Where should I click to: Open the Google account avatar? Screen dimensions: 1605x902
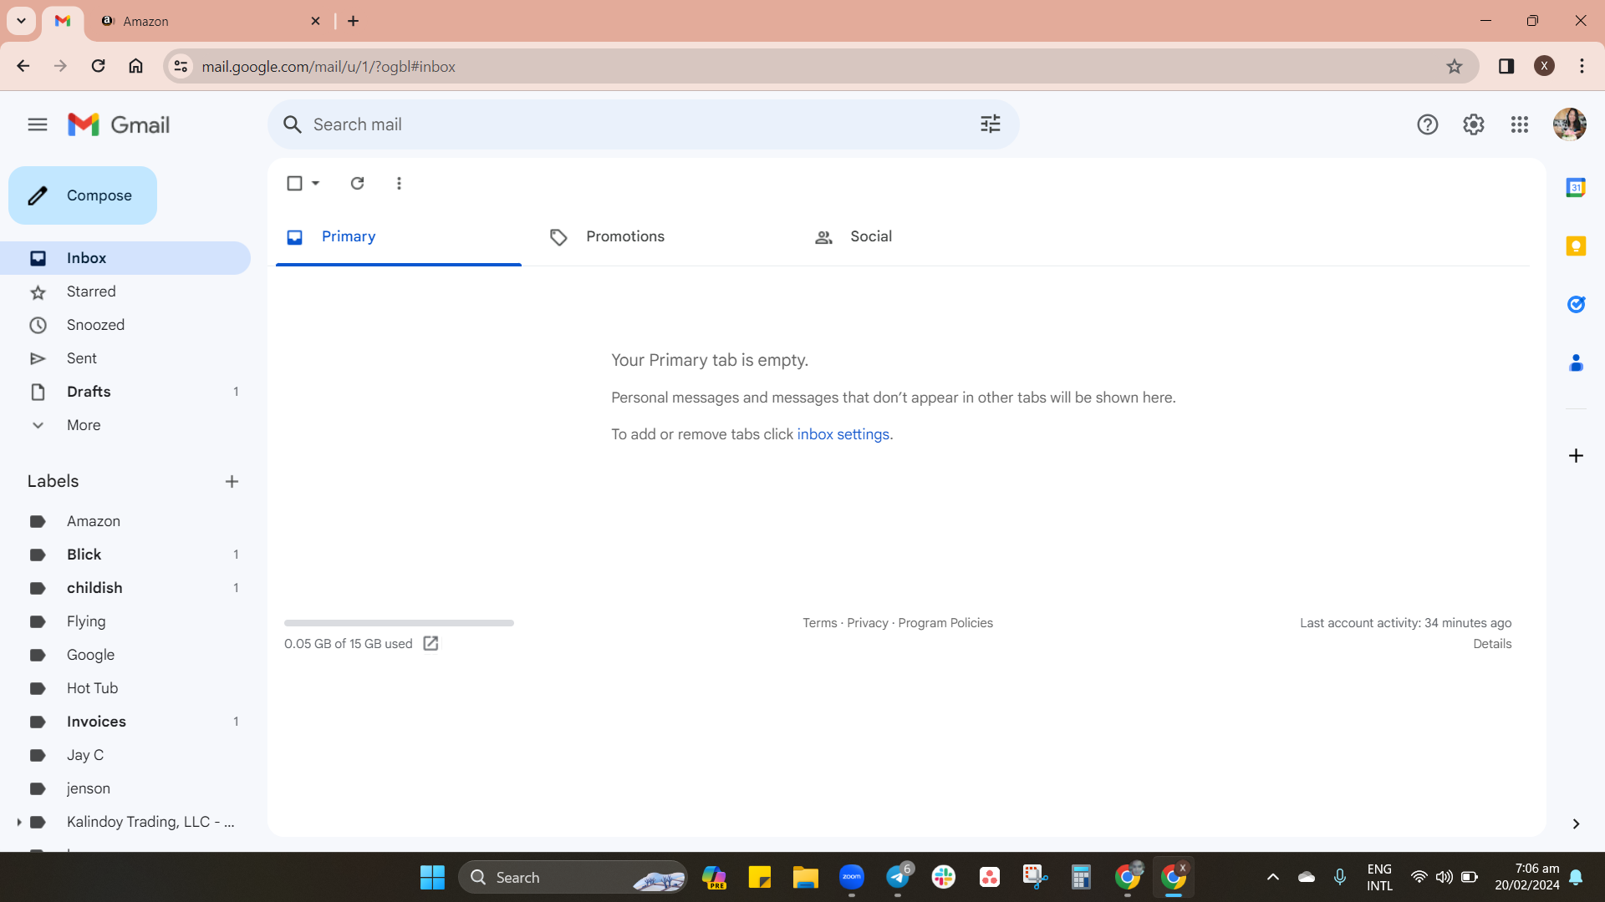point(1569,124)
